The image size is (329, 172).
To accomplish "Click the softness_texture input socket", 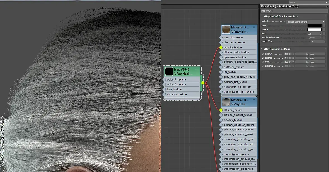I will tap(221, 67).
